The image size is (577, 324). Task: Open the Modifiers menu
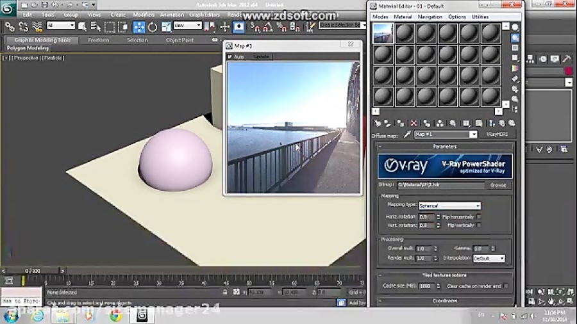click(144, 15)
